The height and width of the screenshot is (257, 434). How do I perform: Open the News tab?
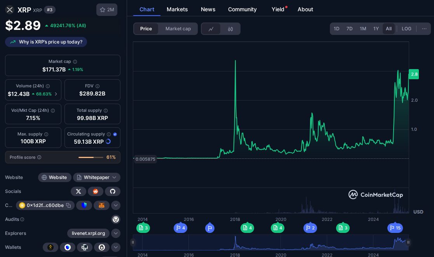coord(208,9)
